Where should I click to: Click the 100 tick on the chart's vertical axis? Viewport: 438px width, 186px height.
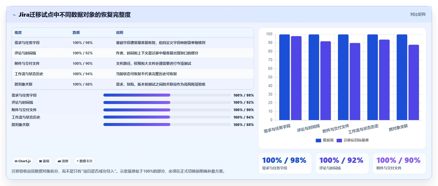tap(269, 34)
